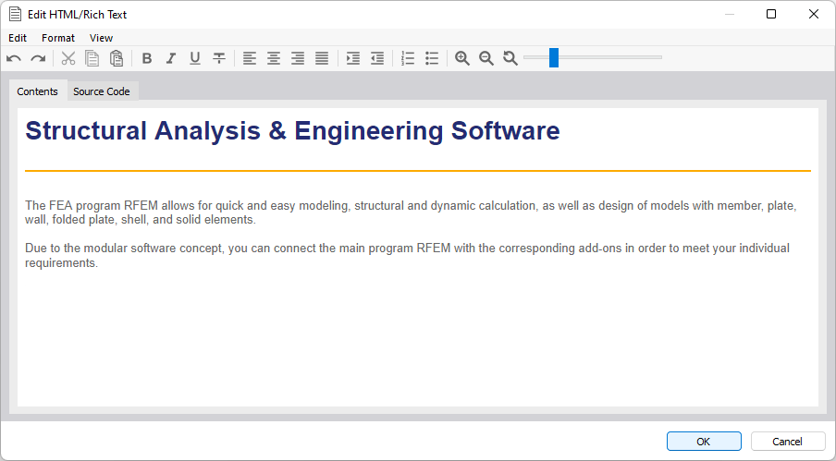Copy selection using copy icon
Screen dimensions: 836x461
pos(92,58)
